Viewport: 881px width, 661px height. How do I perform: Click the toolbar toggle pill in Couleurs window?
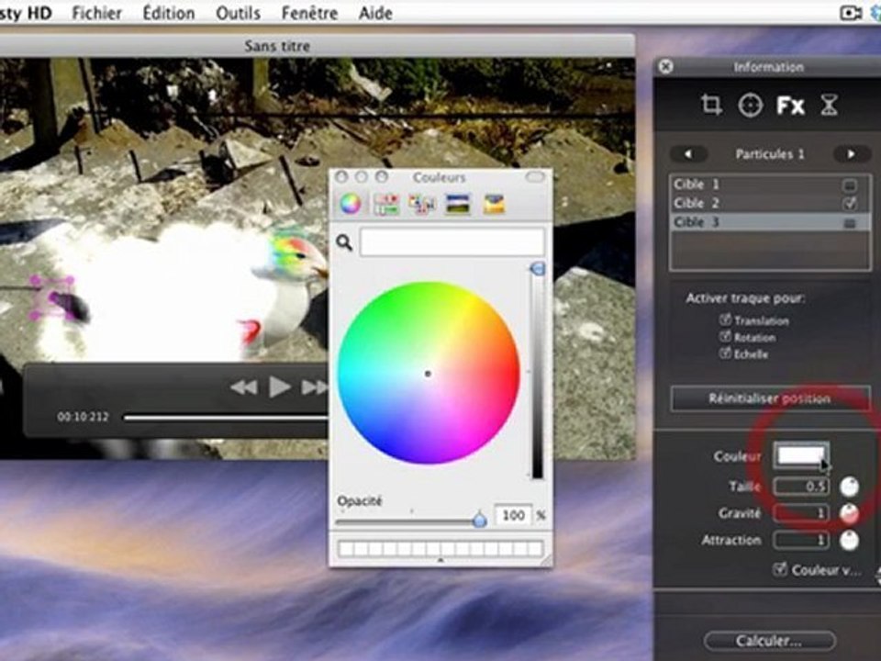tap(535, 177)
